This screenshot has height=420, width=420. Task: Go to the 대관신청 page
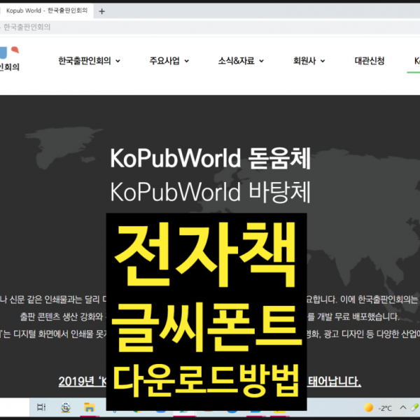click(370, 61)
